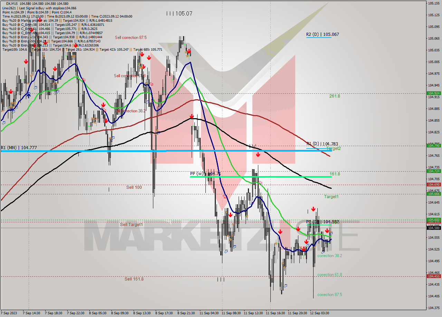Click the 'Sell 161.8' level label
Viewport: 442px width, 317px height.
[x=134, y=279]
